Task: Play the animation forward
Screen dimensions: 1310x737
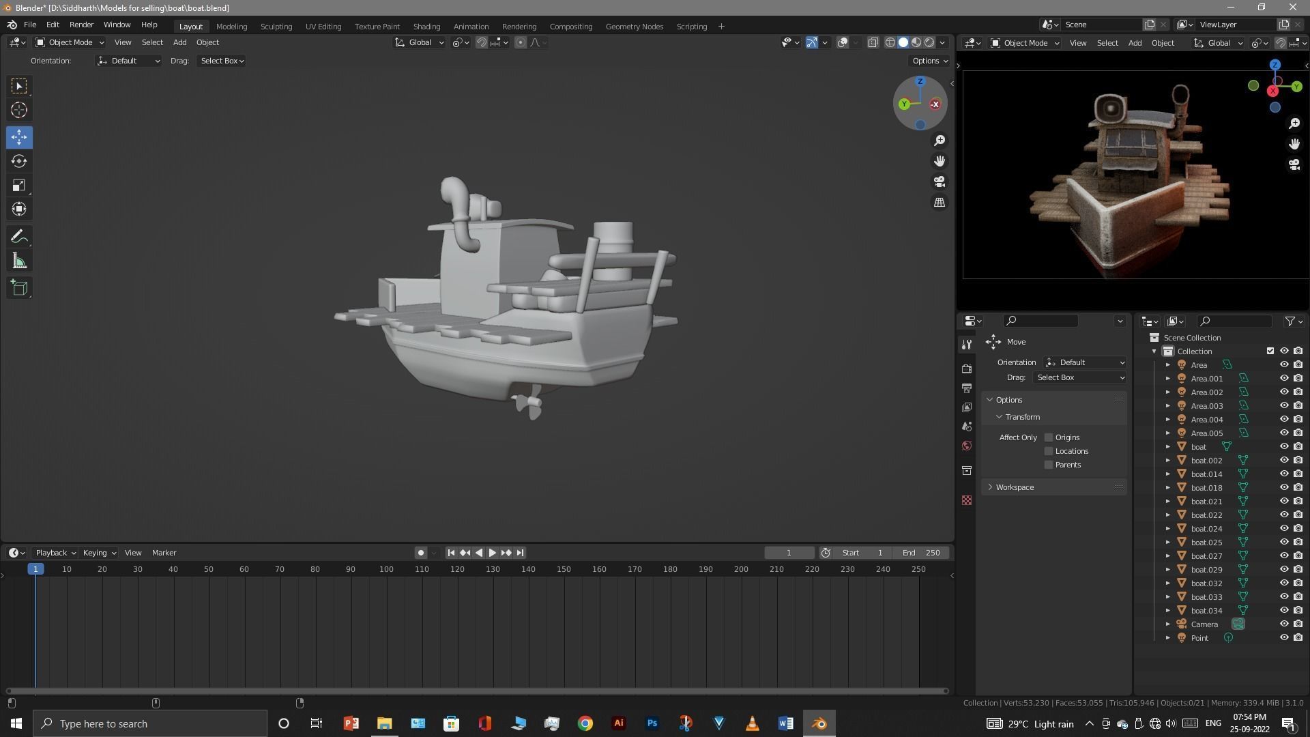Action: [x=492, y=553]
